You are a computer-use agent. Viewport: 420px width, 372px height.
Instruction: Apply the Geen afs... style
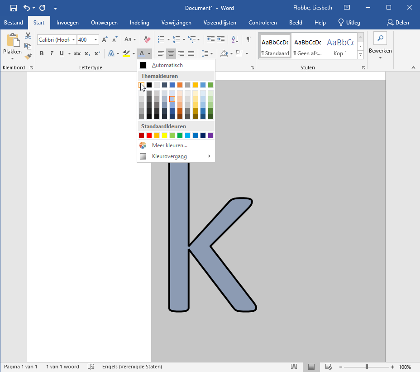[307, 46]
